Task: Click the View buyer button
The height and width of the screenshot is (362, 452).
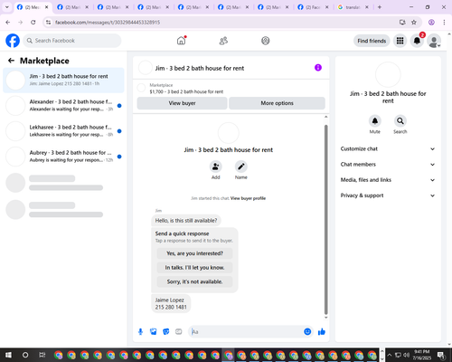Action: click(182, 103)
